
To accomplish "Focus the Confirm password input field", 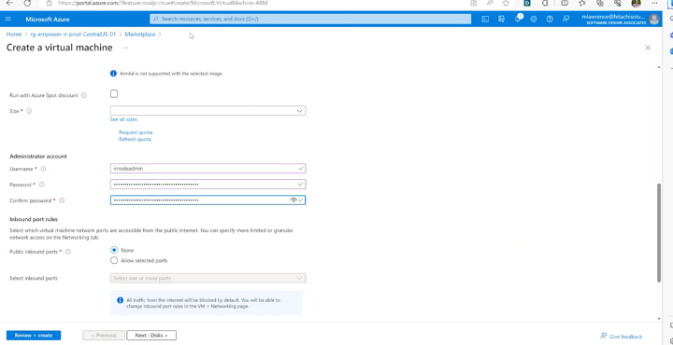I will pyautogui.click(x=208, y=200).
